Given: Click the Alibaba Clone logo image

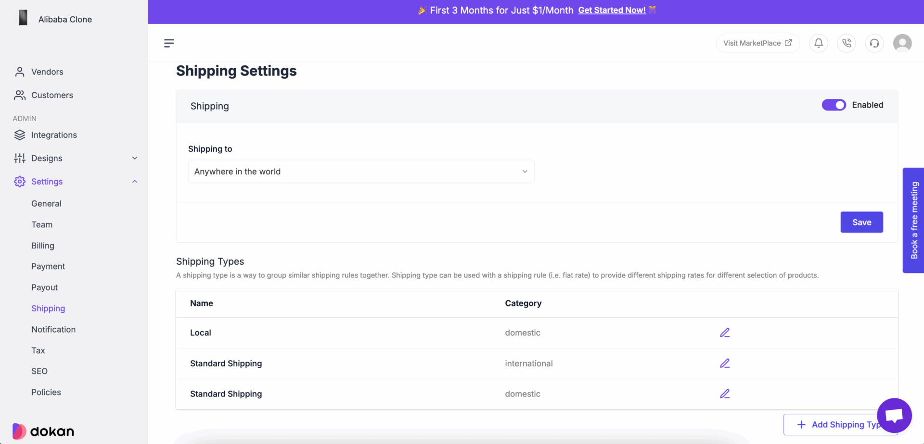Looking at the screenshot, I should click(x=23, y=18).
